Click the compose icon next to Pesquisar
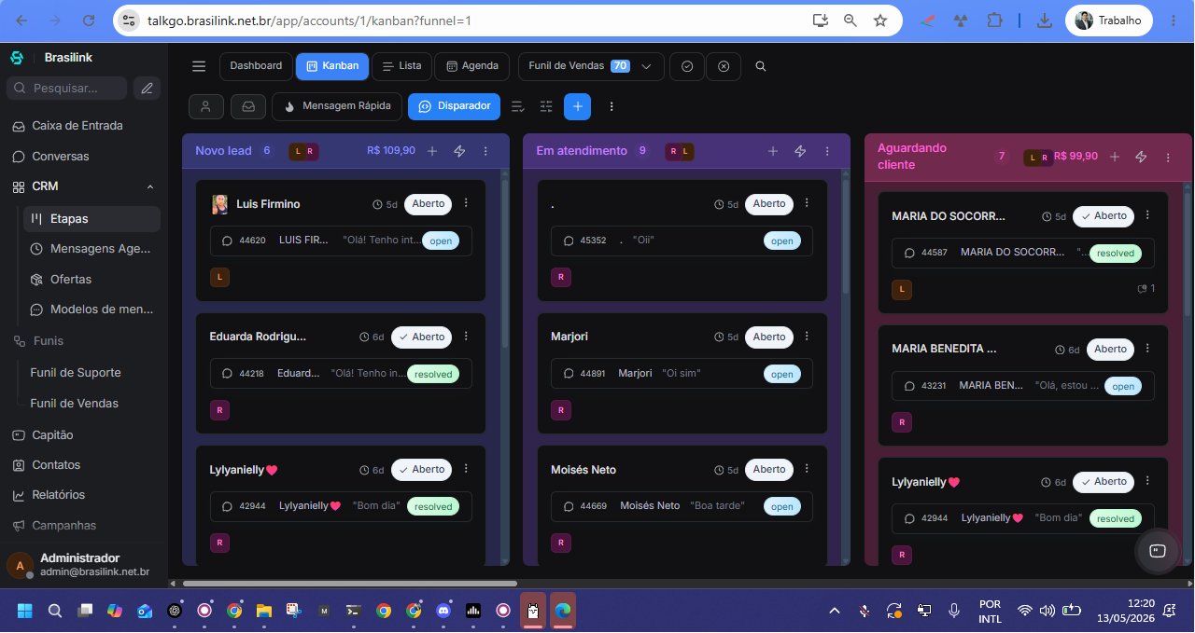 pyautogui.click(x=146, y=89)
